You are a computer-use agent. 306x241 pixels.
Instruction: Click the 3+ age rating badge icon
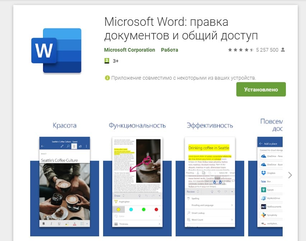[107, 61]
